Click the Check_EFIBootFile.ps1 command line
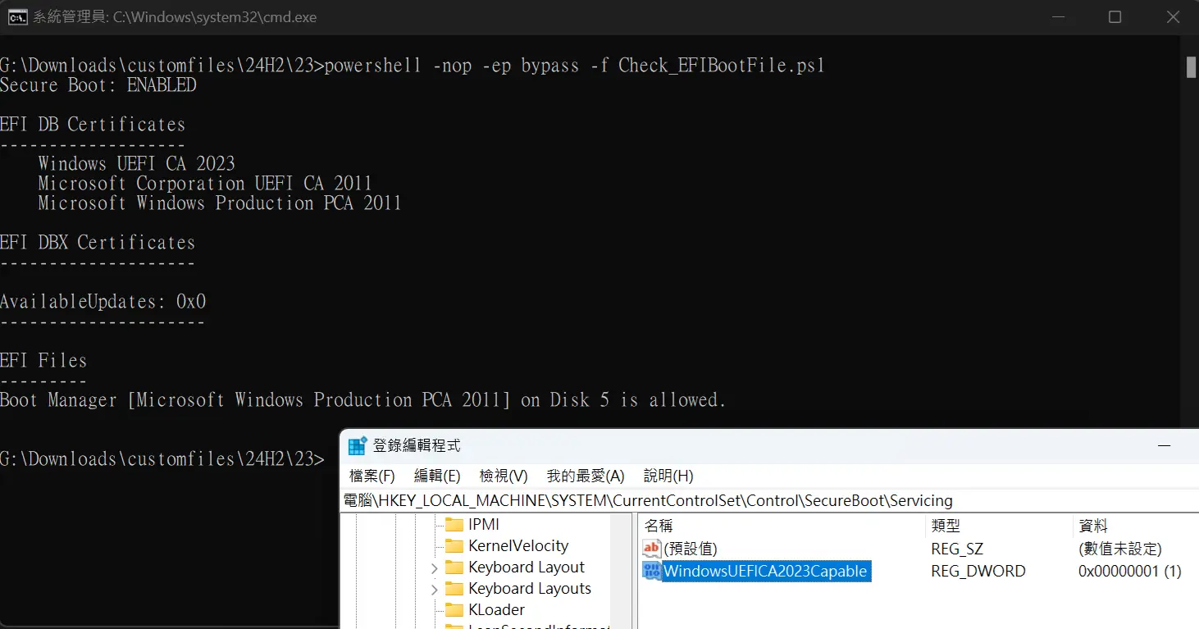 pos(413,66)
